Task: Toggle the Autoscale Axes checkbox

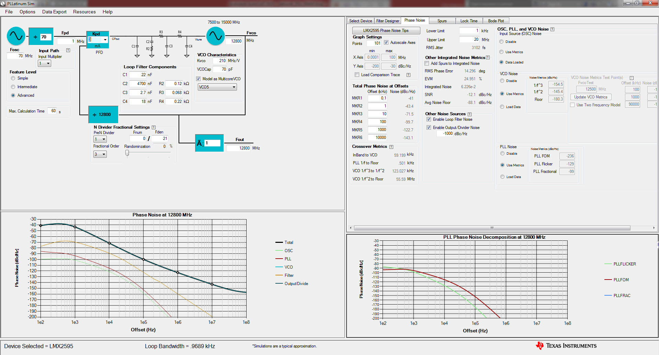Action: tap(386, 43)
